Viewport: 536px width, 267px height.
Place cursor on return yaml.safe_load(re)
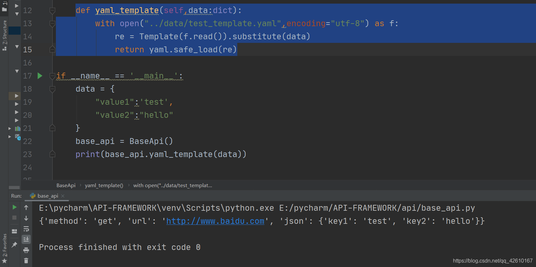176,50
